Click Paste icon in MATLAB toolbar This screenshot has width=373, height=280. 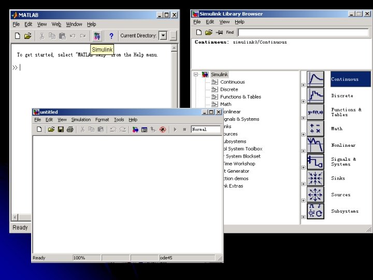[62, 36]
